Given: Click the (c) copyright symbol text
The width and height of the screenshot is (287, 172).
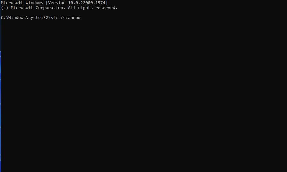Looking at the screenshot, I should click(5, 8).
